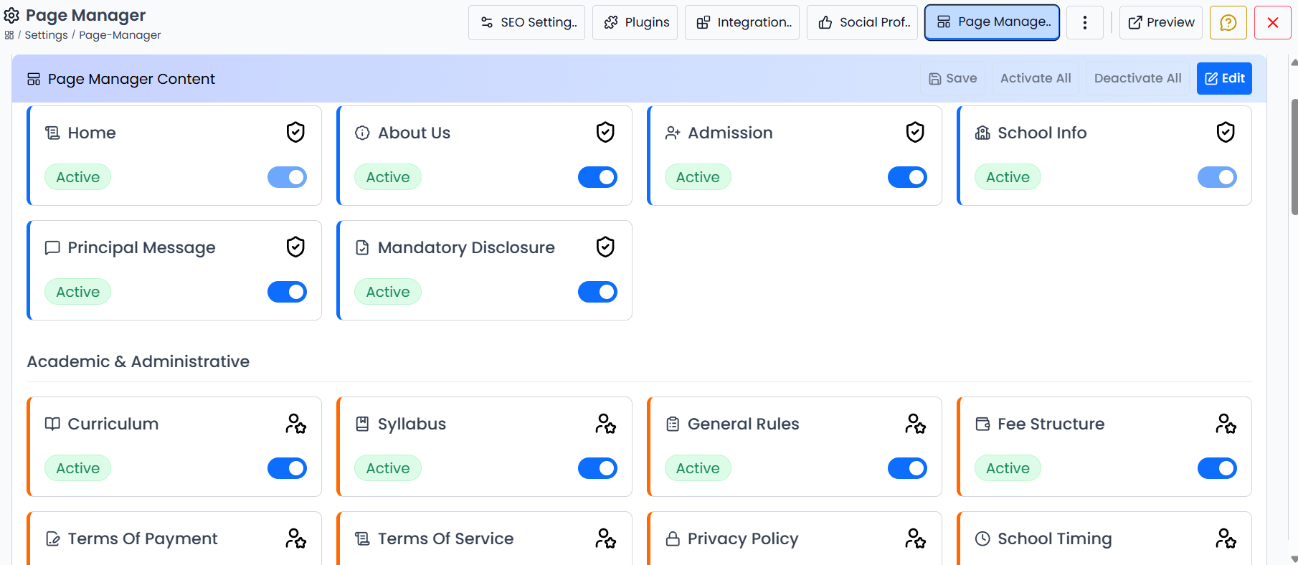Click the help question mark icon button
The width and height of the screenshot is (1298, 565).
pyautogui.click(x=1228, y=22)
